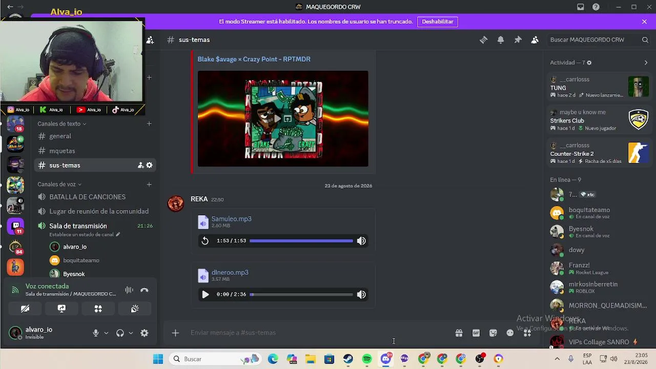Image resolution: width=656 pixels, height=369 pixels.
Task: Seek in the Samuleo.mp3 progress bar
Action: (x=301, y=241)
